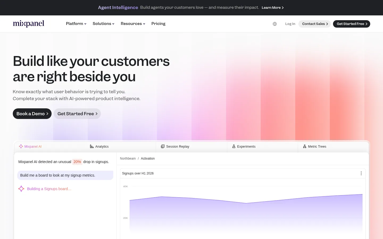Viewport: 383px width, 239px height.
Task: Click the Book a Demo button
Action: tap(32, 114)
